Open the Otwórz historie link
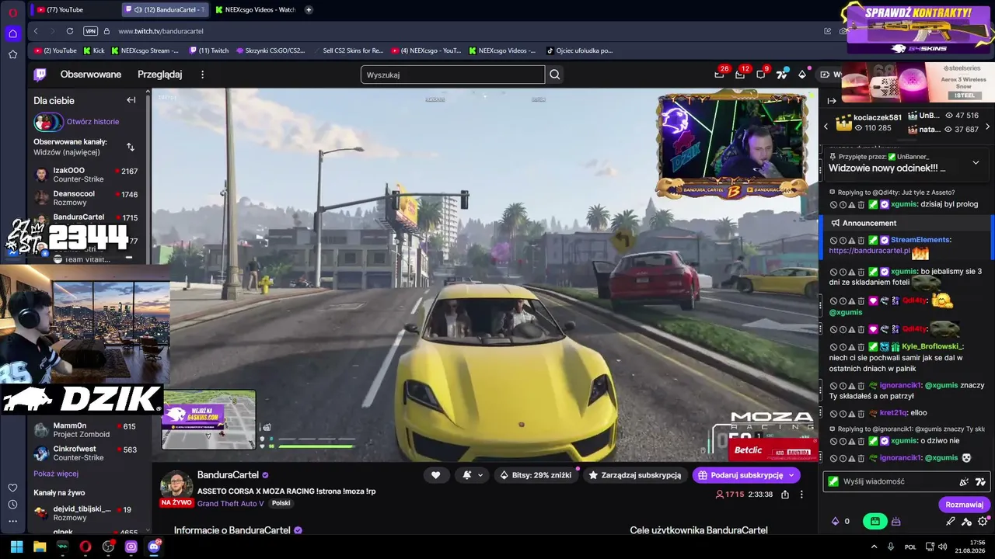 coord(93,122)
